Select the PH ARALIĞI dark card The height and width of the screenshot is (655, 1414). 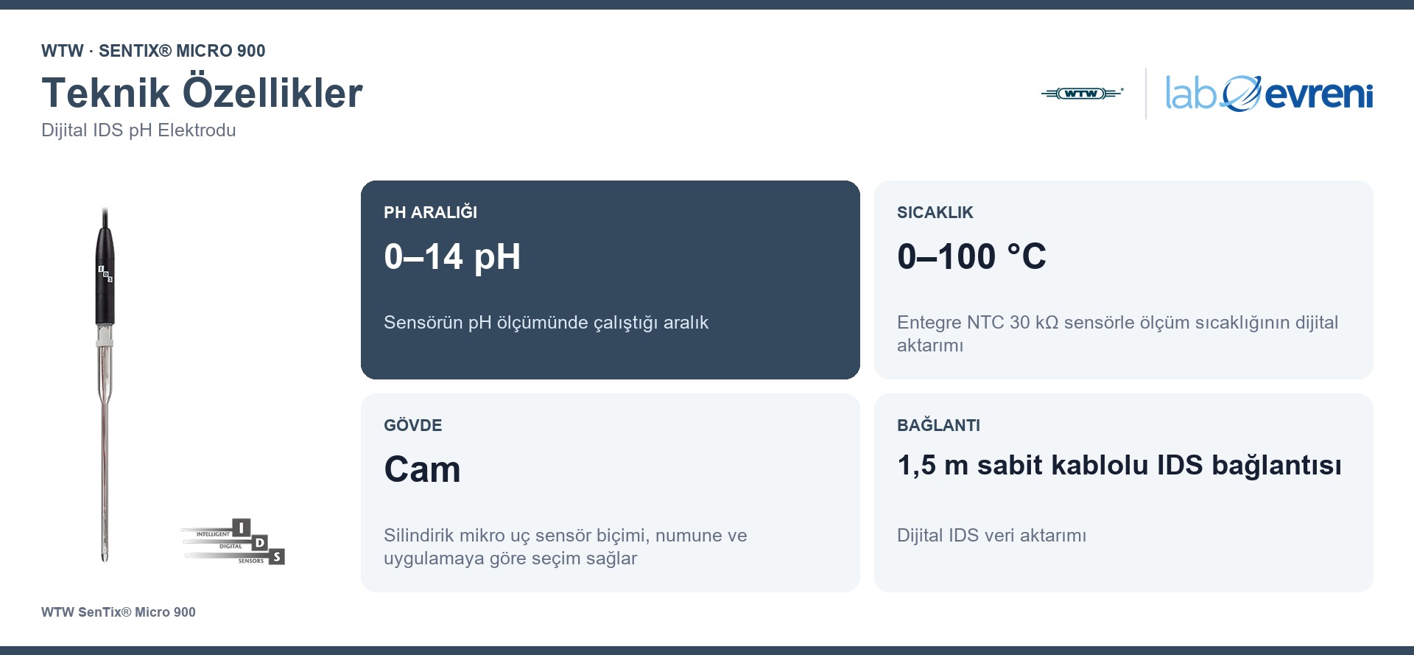(x=611, y=280)
